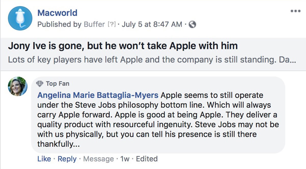Open Angelina Marie Battaglia-Myers profile name
The width and height of the screenshot is (306, 169).
pyautogui.click(x=98, y=95)
